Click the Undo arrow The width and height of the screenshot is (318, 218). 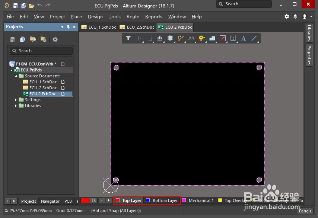pyautogui.click(x=40, y=5)
